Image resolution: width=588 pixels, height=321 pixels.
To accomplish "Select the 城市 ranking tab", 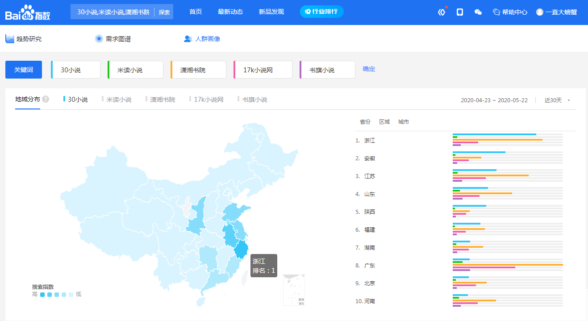I will tap(404, 122).
